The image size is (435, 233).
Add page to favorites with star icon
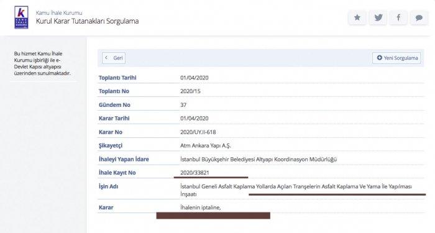pyautogui.click(x=357, y=17)
